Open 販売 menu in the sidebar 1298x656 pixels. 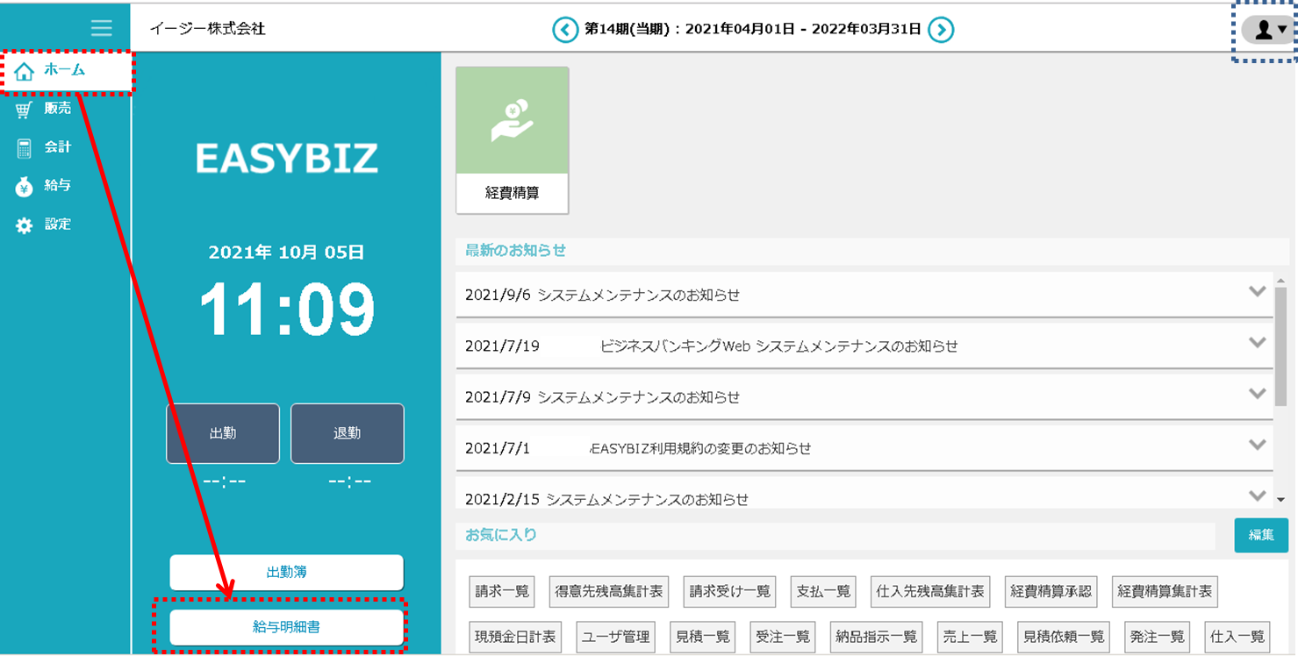click(57, 109)
